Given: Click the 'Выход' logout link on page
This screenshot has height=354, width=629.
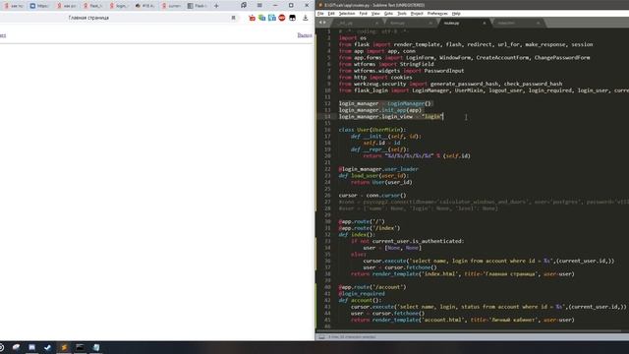Looking at the screenshot, I should 305,35.
